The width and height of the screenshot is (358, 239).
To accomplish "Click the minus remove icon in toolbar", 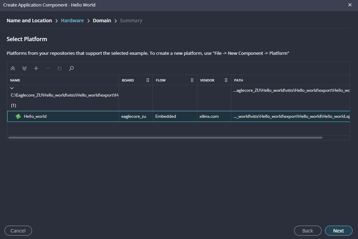I will pyautogui.click(x=48, y=68).
